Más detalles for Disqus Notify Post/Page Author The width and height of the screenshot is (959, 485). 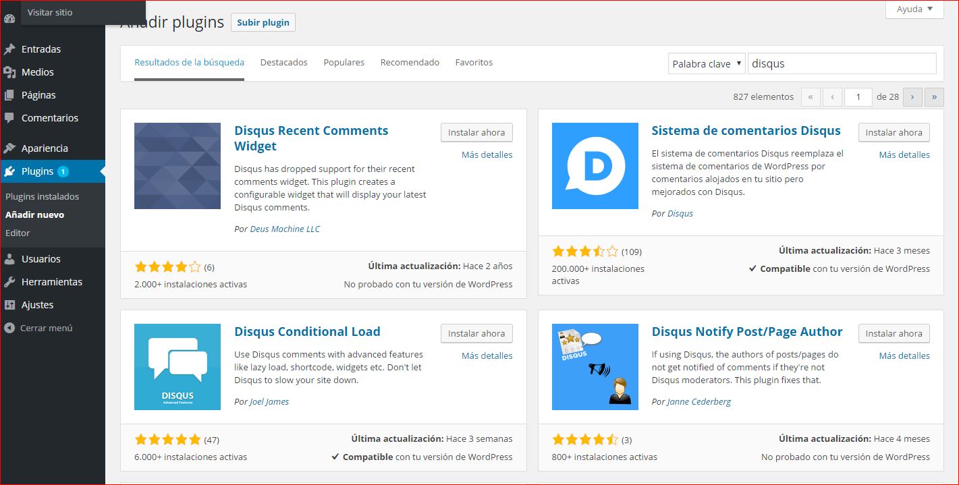point(904,355)
